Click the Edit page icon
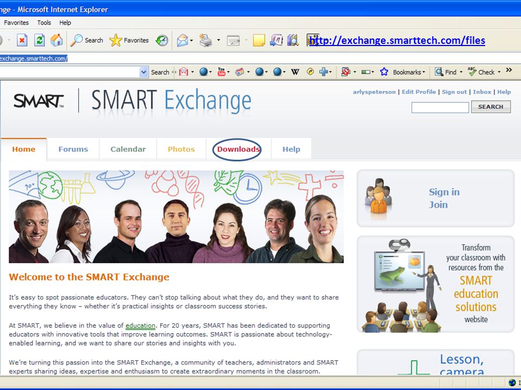 coord(233,41)
